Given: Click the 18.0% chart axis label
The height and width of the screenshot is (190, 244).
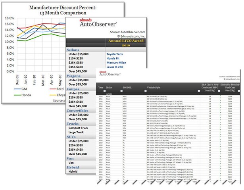Looking at the screenshot, I should pos(10,18).
